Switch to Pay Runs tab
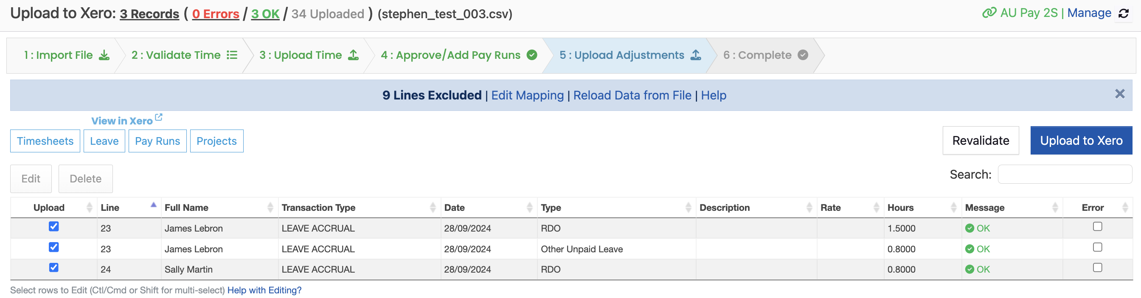 tap(157, 141)
